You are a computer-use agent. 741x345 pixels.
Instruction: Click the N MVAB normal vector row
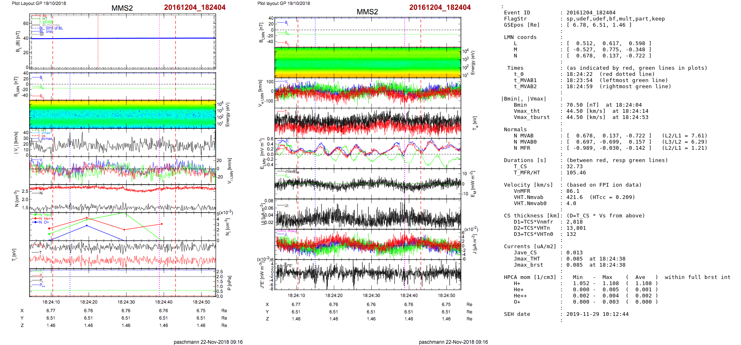pyautogui.click(x=609, y=136)
